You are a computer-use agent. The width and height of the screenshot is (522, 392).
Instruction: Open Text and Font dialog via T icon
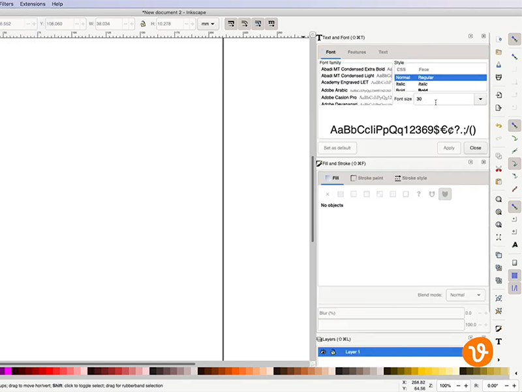499,341
